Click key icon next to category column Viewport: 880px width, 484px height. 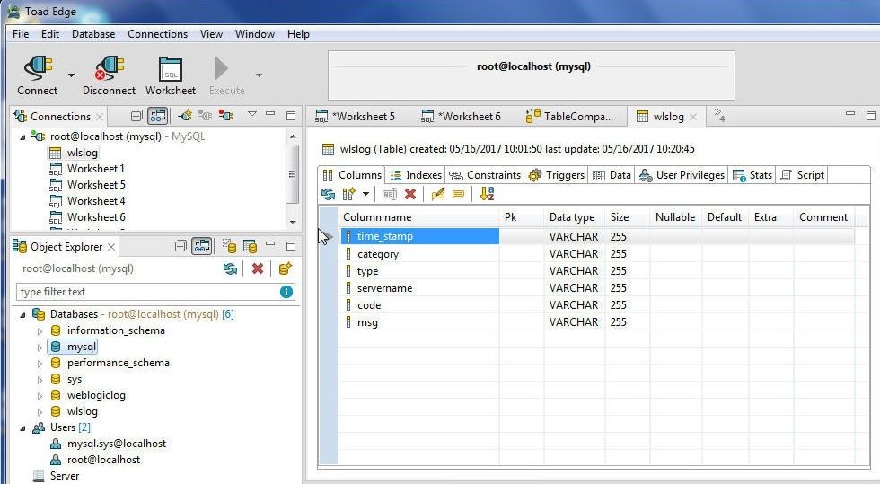348,254
